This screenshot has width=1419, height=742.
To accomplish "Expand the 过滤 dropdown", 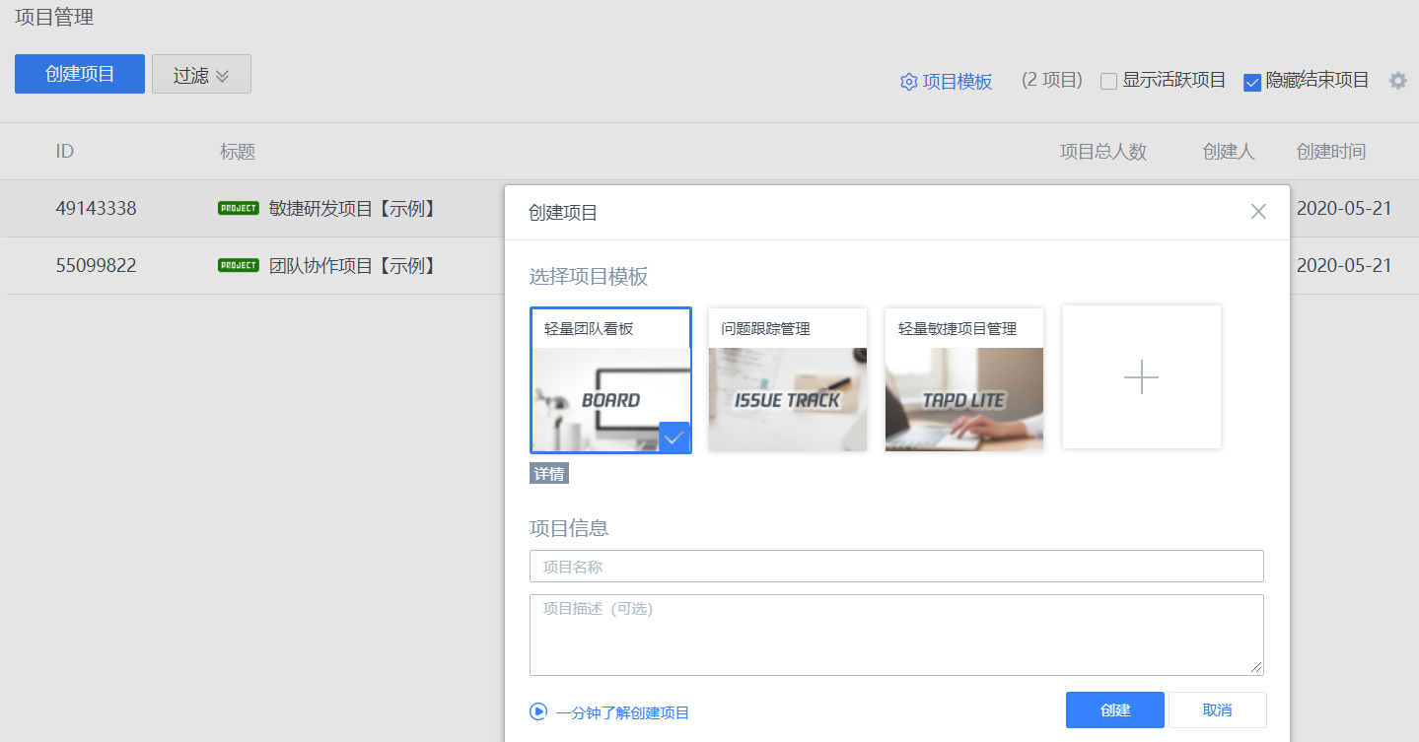I will pyautogui.click(x=201, y=75).
